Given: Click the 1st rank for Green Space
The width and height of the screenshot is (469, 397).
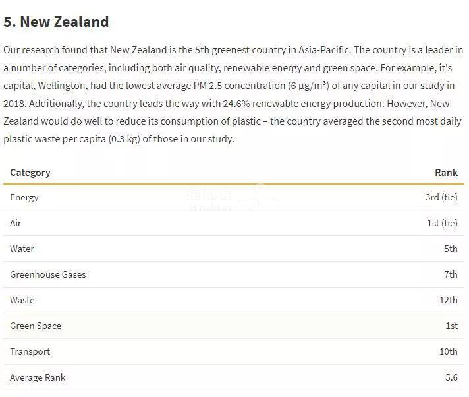Looking at the screenshot, I should 452,326.
